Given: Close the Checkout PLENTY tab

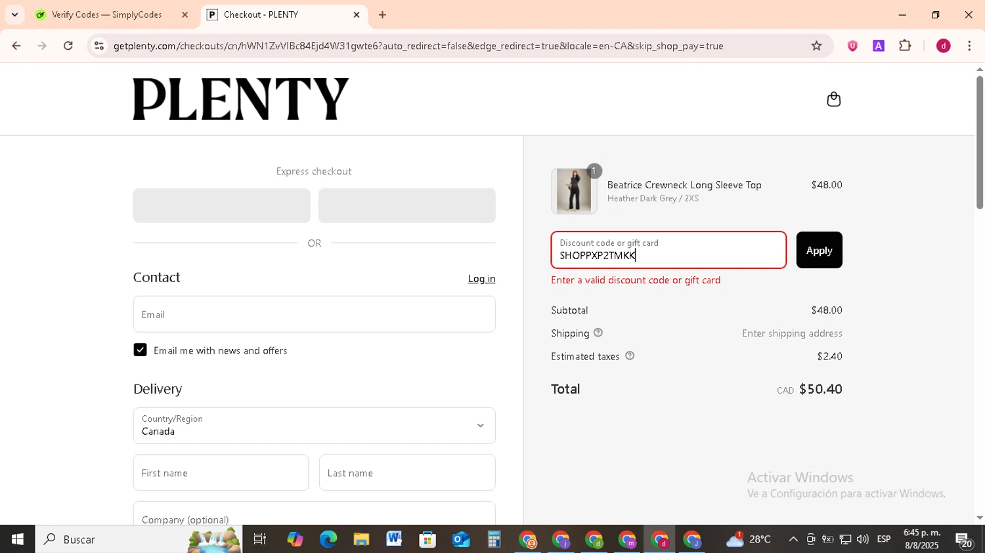Looking at the screenshot, I should pos(357,14).
